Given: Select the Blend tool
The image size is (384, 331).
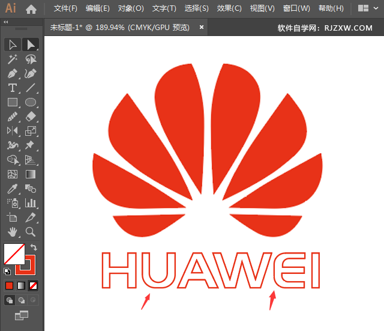Looking at the screenshot, I should pos(31,189).
